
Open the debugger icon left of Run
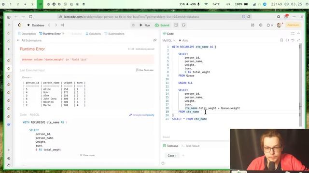(x=133, y=25)
